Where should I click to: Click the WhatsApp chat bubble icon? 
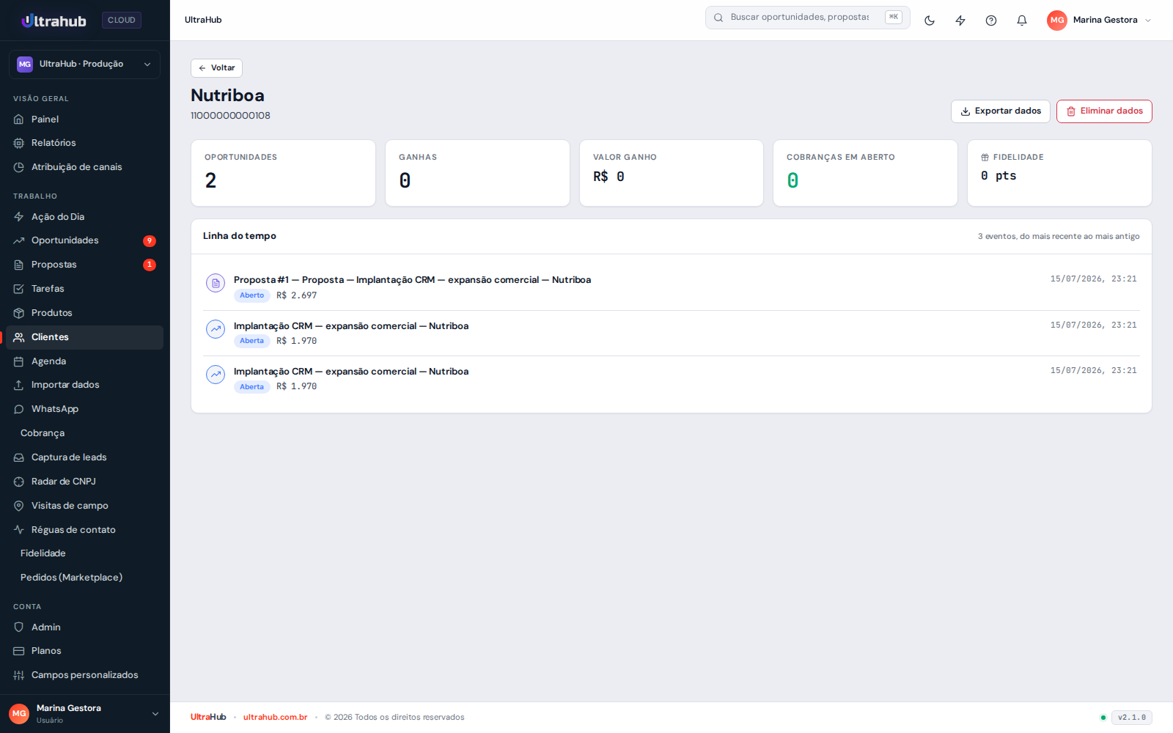(19, 409)
